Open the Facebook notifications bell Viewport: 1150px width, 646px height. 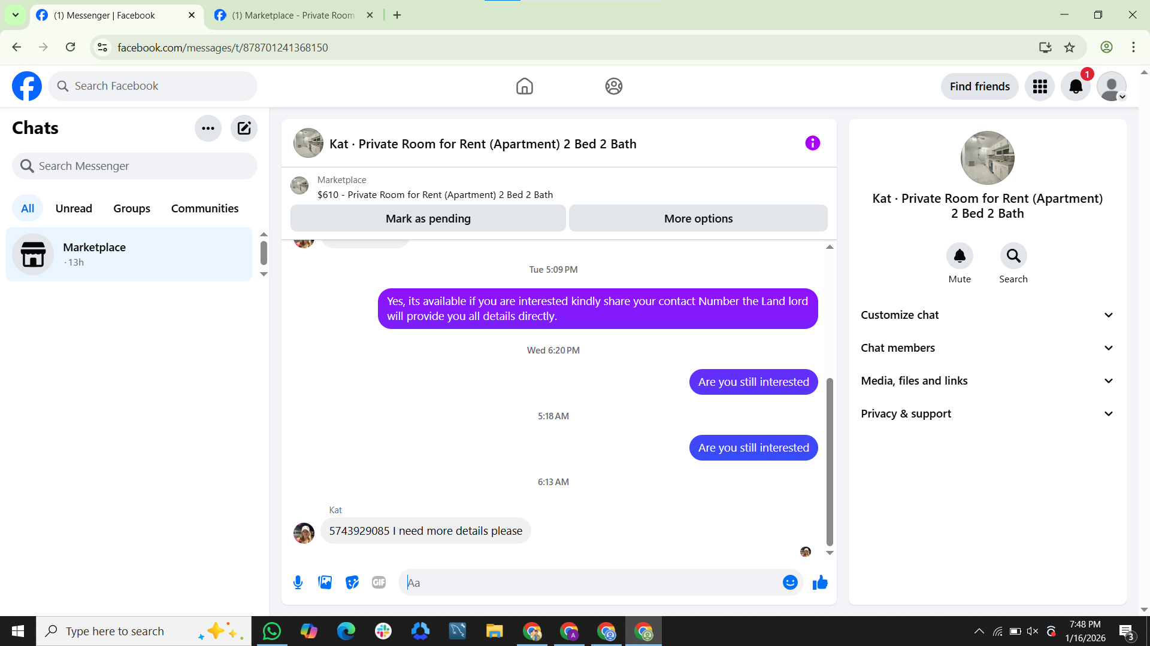click(1076, 87)
